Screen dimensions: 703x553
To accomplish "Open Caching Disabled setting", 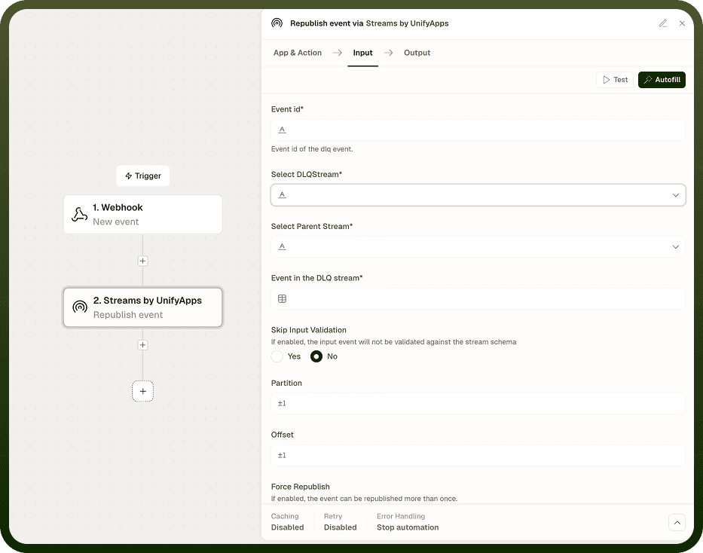I will pyautogui.click(x=287, y=522).
